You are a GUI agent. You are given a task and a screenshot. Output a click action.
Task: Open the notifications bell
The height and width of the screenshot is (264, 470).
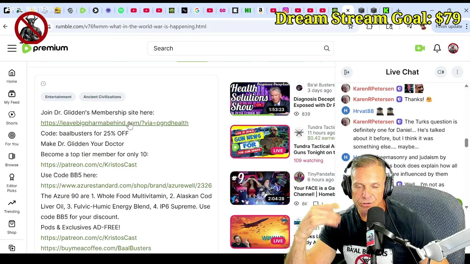coord(437,48)
